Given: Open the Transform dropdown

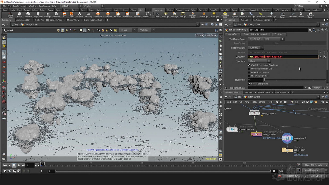Looking at the screenshot, I should (x=259, y=61).
